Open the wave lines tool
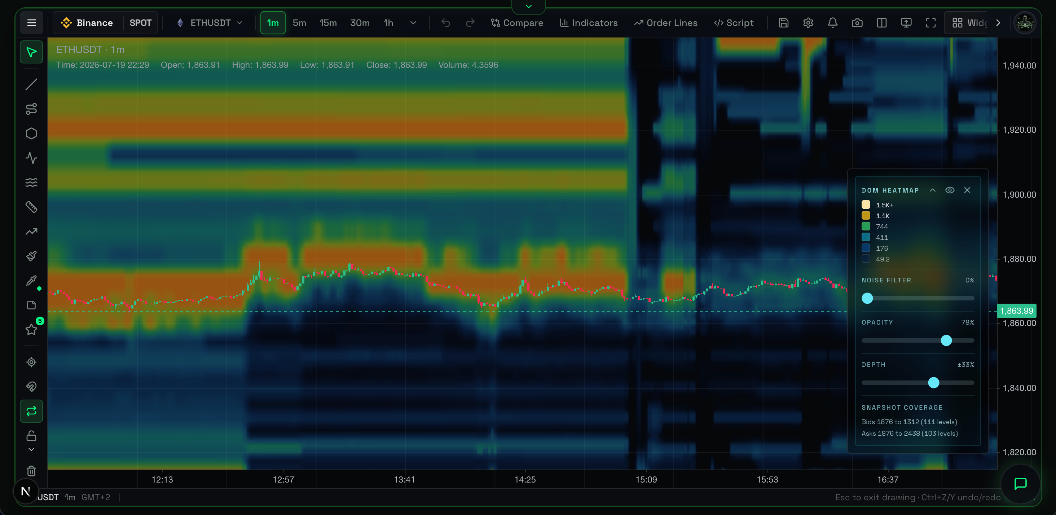This screenshot has height=515, width=1056. 32,182
